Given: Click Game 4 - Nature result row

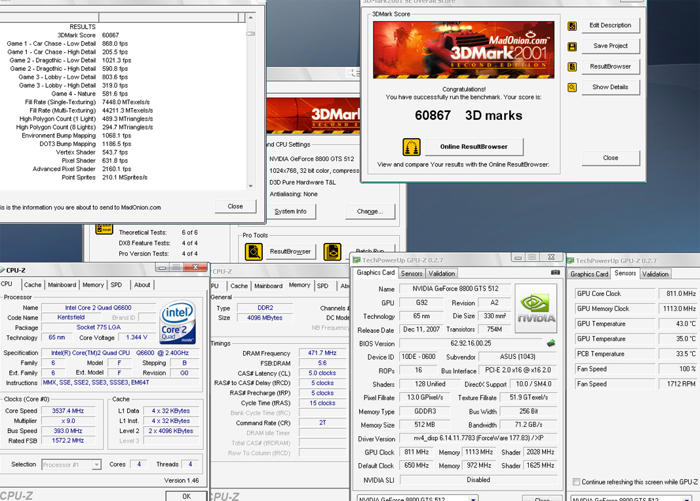Looking at the screenshot, I should [x=89, y=94].
